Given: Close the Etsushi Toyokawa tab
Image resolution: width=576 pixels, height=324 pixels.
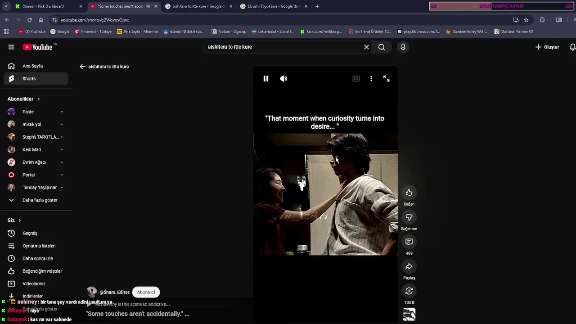Looking at the screenshot, I should click(306, 6).
